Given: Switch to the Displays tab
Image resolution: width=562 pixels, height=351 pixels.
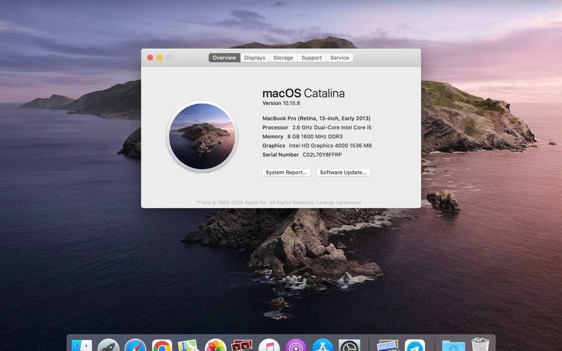Looking at the screenshot, I should 255,58.
